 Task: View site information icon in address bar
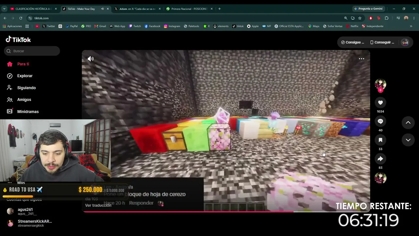coord(30,18)
